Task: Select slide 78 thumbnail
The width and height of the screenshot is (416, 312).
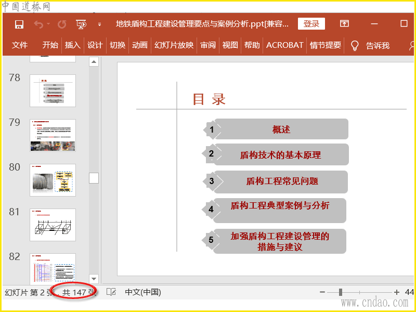Action: click(x=53, y=90)
